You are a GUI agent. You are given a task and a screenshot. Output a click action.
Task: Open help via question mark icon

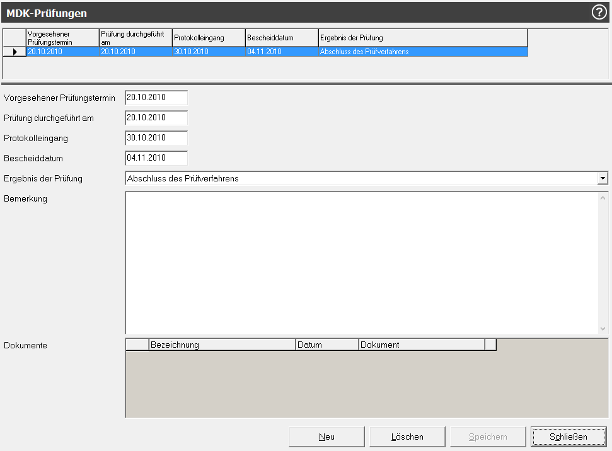point(599,13)
